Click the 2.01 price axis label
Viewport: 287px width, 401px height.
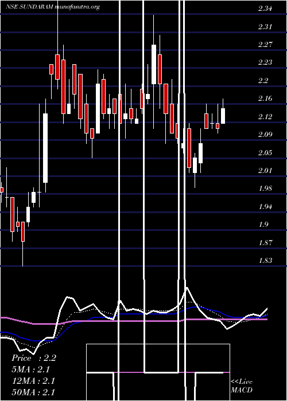click(x=265, y=171)
